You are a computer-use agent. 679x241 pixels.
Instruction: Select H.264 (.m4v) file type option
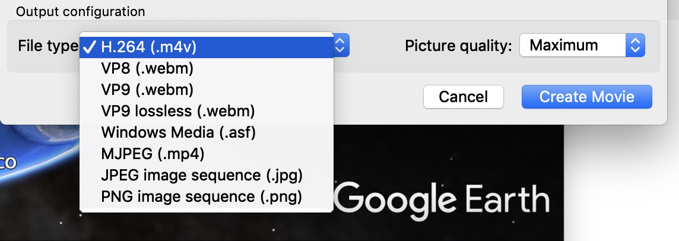click(148, 46)
